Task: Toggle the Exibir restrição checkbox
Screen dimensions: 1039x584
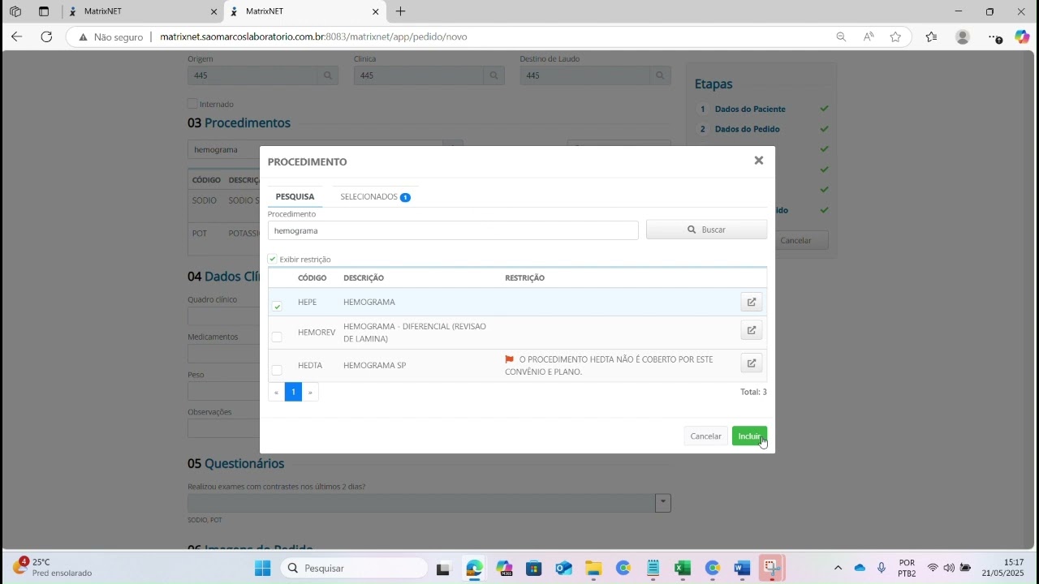Action: (x=273, y=260)
